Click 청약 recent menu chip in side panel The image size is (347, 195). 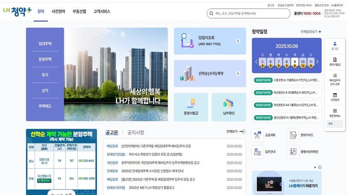(335, 124)
